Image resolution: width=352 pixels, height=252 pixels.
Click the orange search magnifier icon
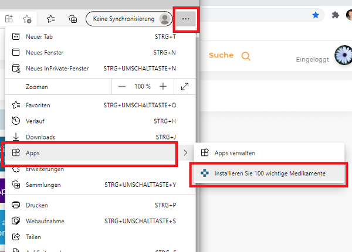pos(246,56)
